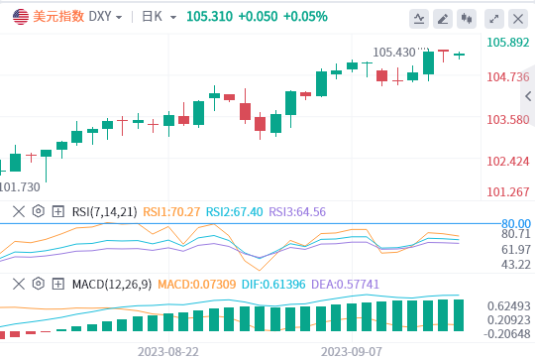The width and height of the screenshot is (535, 358).
Task: Expand the chart to fullscreen
Action: (494, 19)
